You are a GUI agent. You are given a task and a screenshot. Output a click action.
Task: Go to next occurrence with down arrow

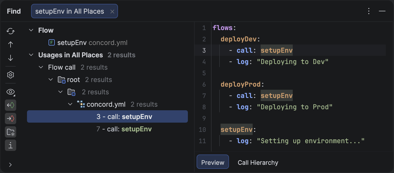(x=11, y=58)
